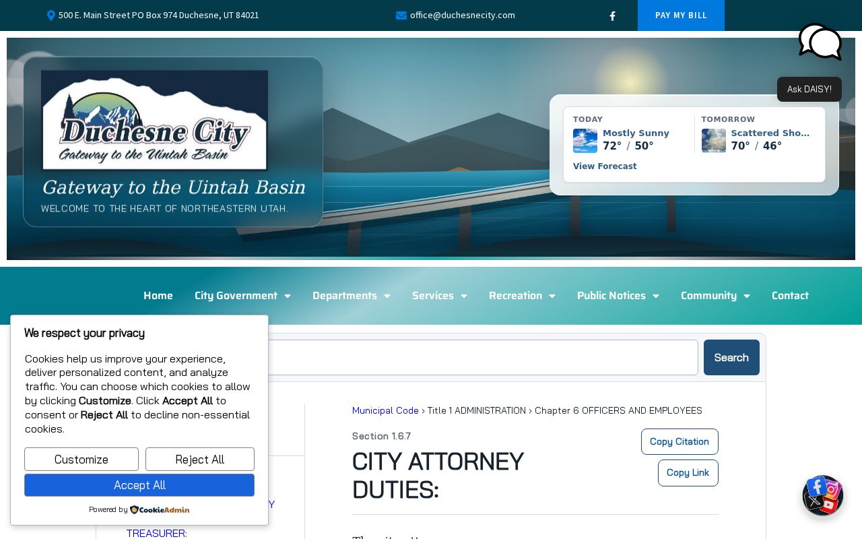
Task: Open the Services dropdown
Action: tap(440, 296)
